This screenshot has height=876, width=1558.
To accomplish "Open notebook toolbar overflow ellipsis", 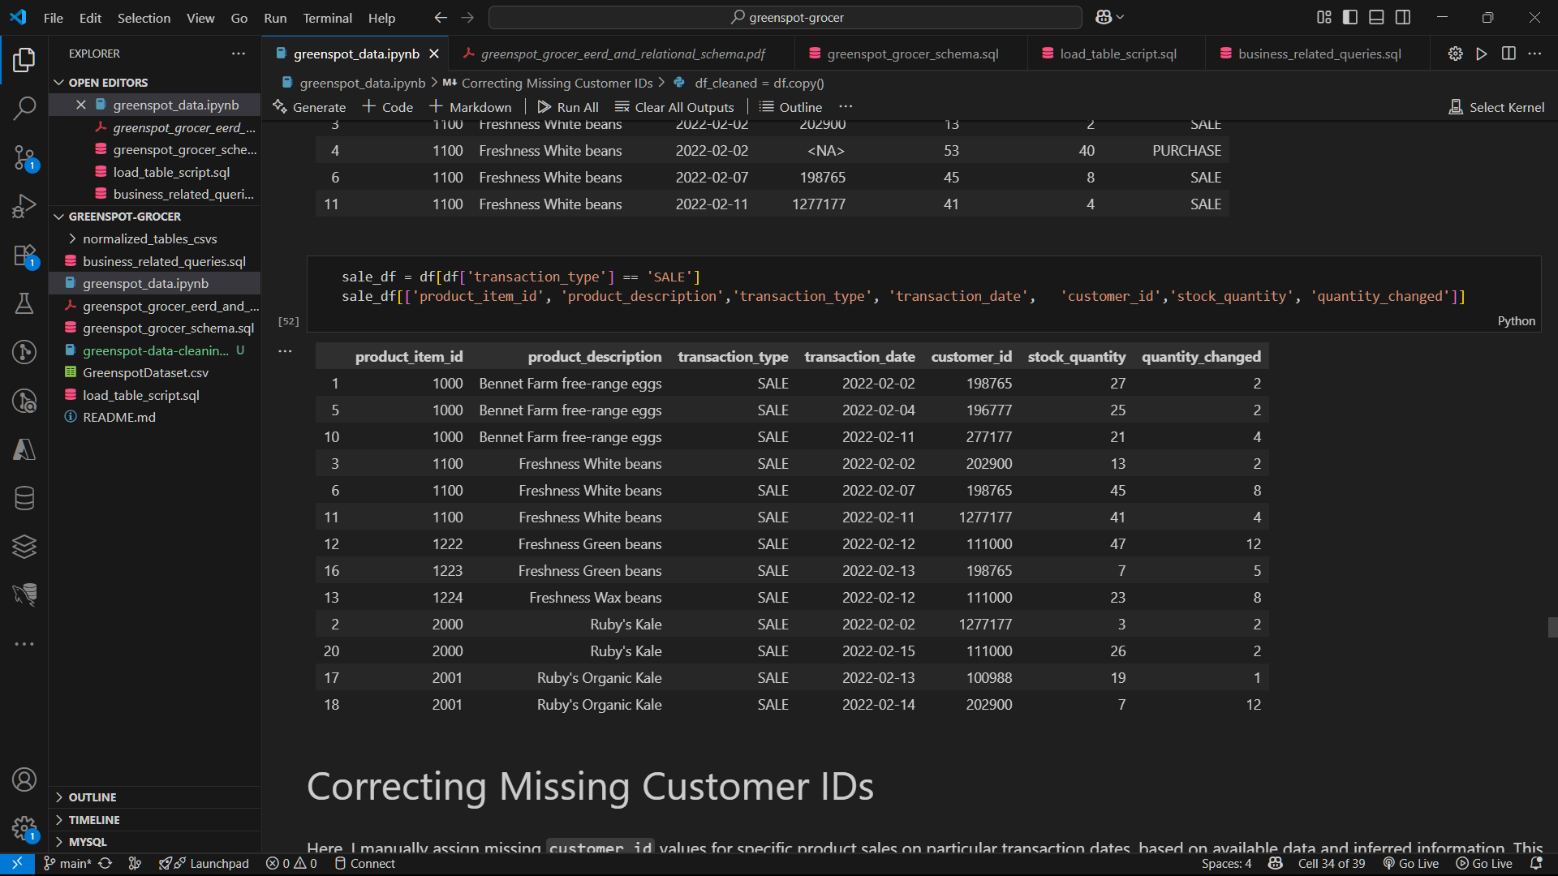I will tap(846, 107).
